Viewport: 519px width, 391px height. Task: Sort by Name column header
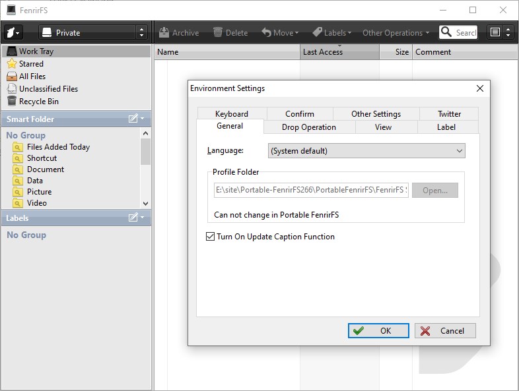pos(227,52)
